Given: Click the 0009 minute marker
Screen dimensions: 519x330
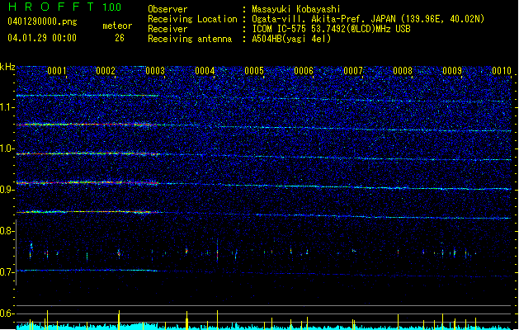Looking at the screenshot, I should (x=452, y=71).
